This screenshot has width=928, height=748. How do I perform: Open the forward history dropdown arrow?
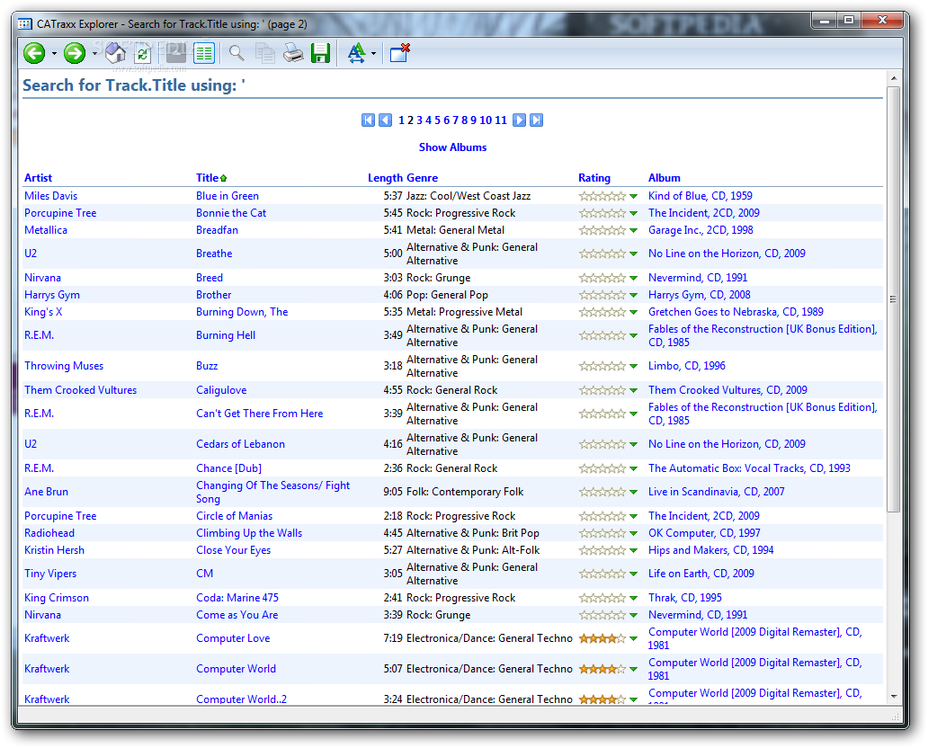click(x=94, y=54)
